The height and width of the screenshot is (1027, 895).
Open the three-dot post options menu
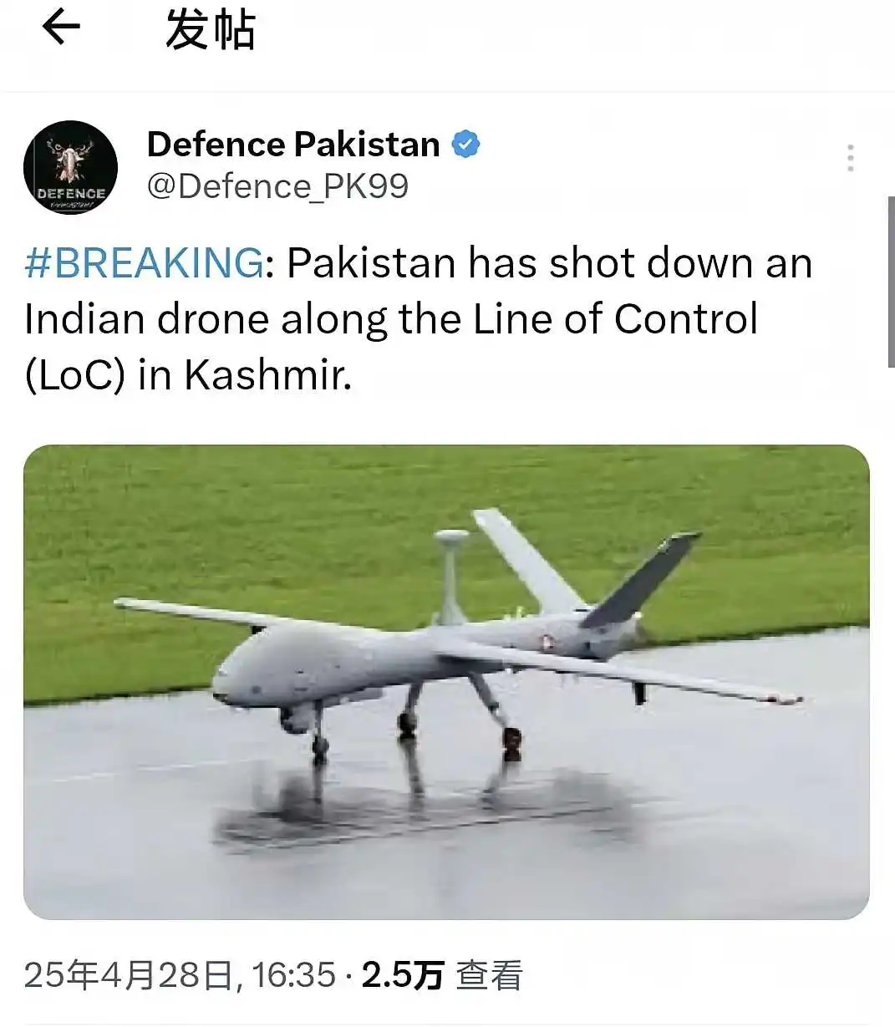click(850, 158)
